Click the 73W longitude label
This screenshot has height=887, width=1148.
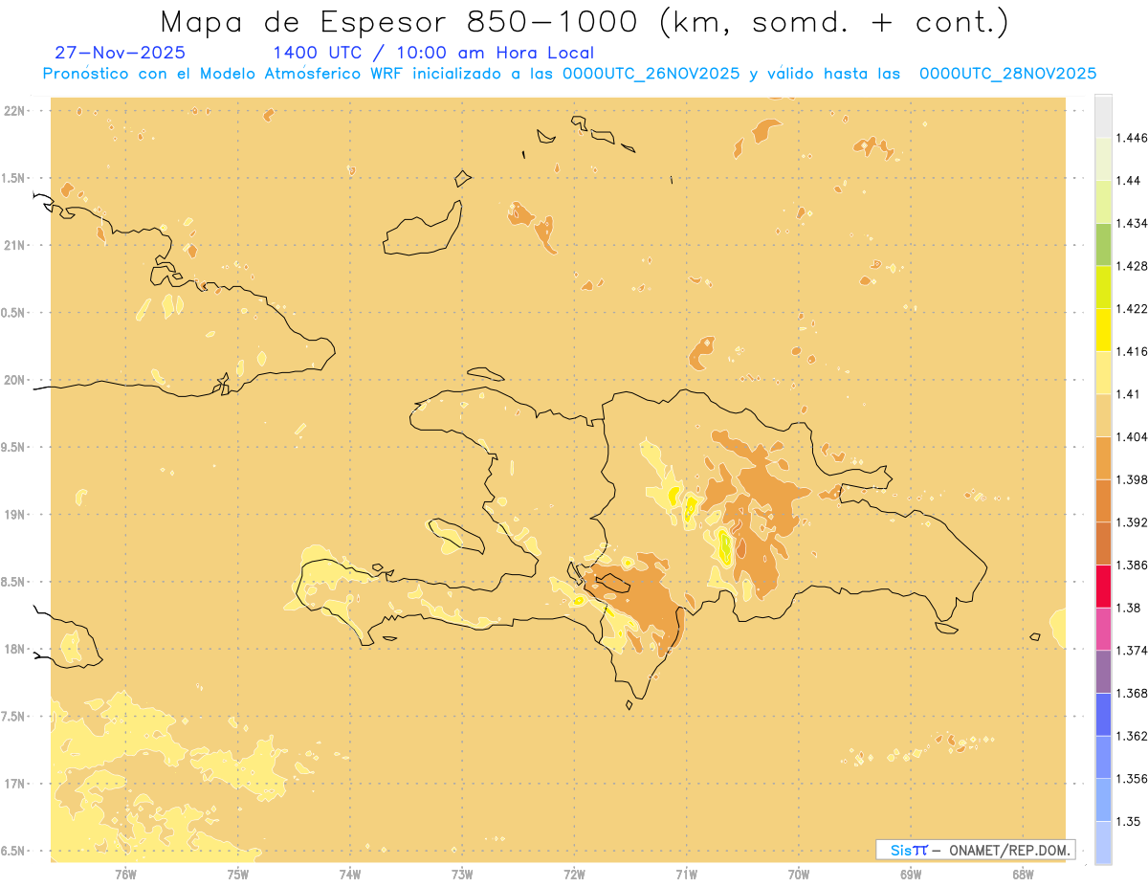coord(462,874)
